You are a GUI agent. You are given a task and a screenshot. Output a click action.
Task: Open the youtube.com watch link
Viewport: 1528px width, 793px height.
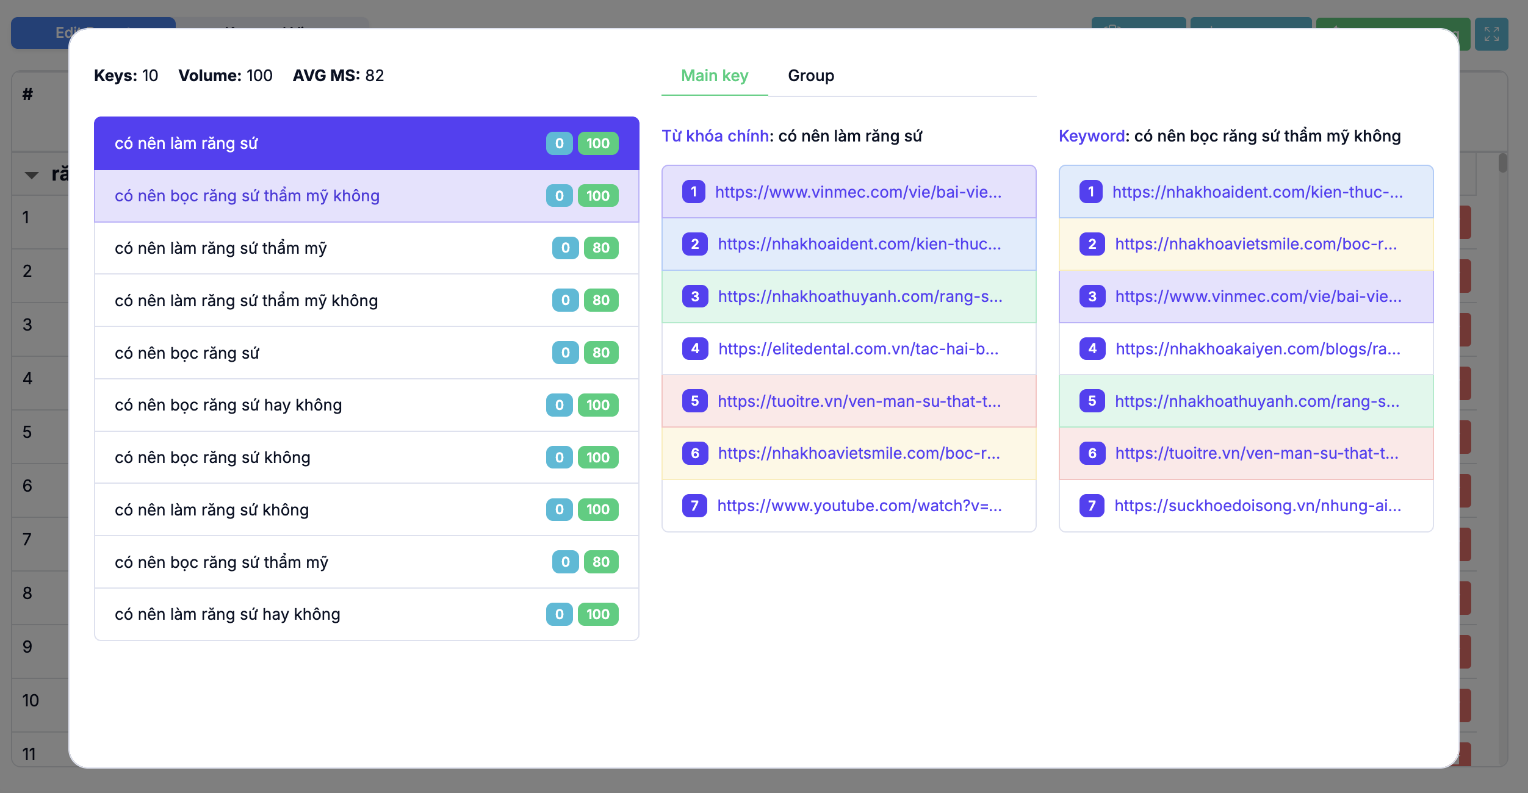click(859, 506)
